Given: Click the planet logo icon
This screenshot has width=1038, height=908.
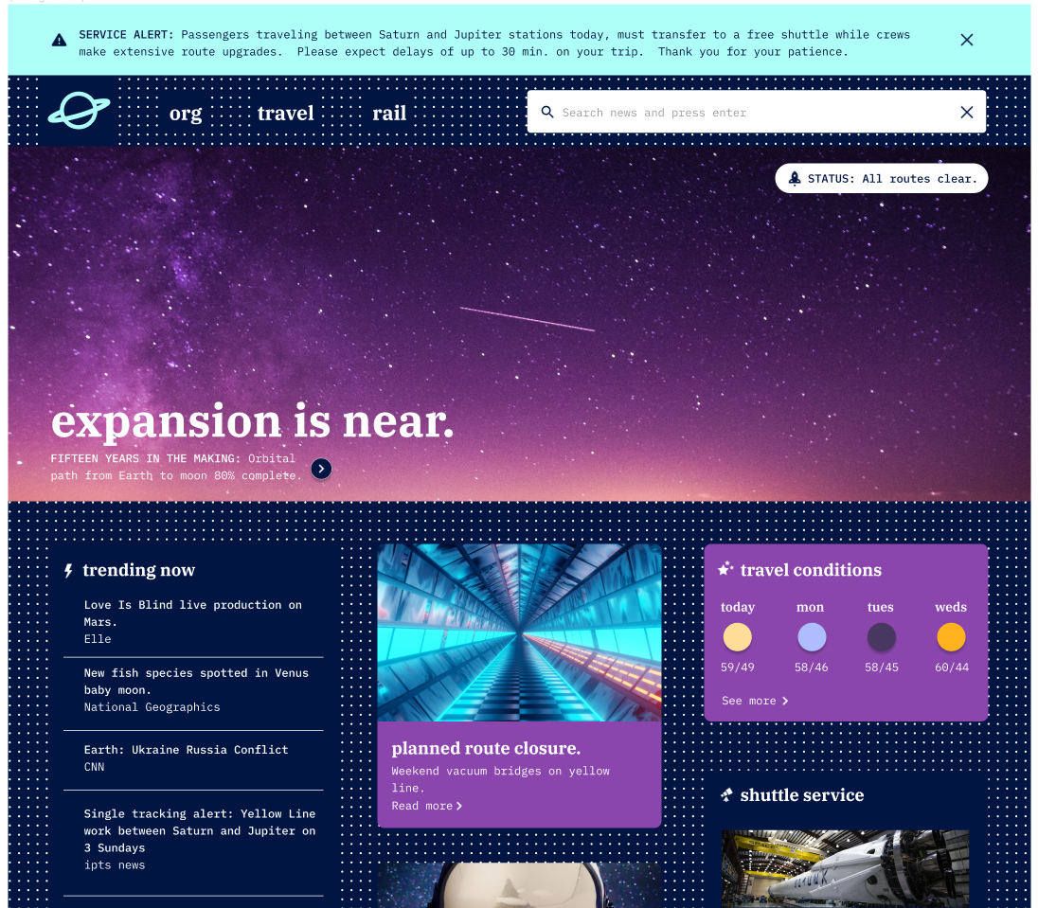Looking at the screenshot, I should pos(79,110).
